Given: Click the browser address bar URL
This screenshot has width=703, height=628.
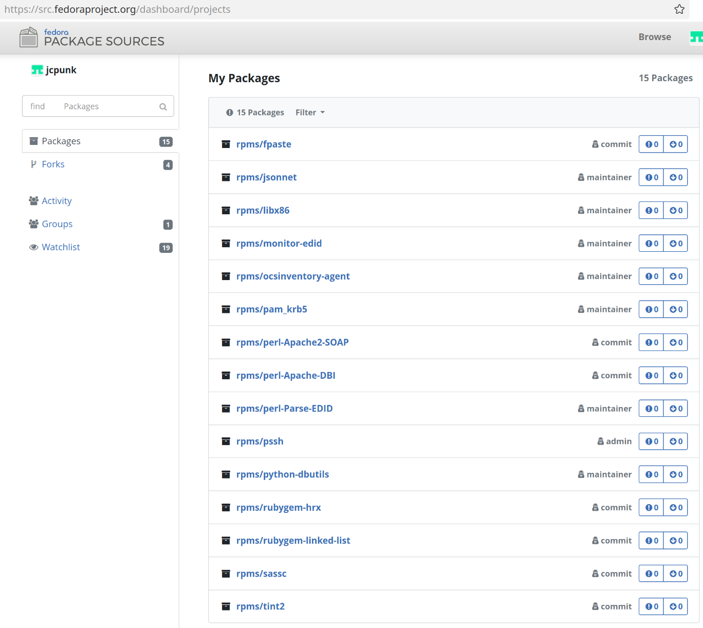Looking at the screenshot, I should point(117,9).
